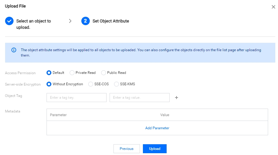Click the info icon in blue notice
Viewport: 278px width, 155px height.
click(x=14, y=50)
